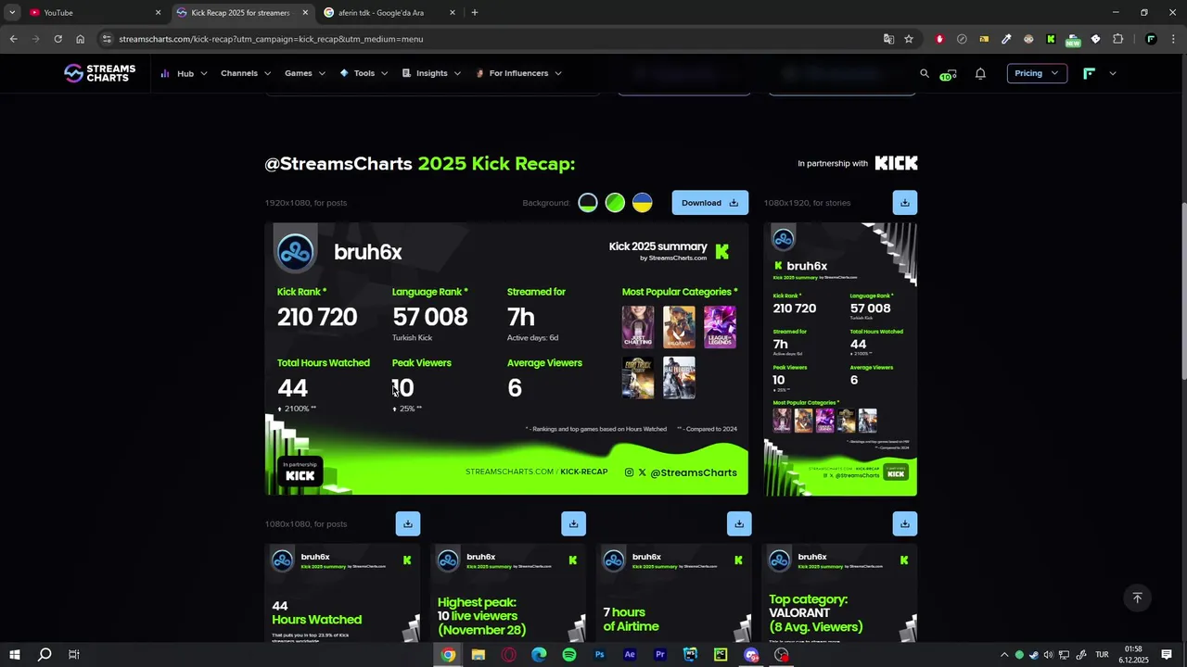The height and width of the screenshot is (667, 1187).
Task: Close the 'aferin tdk' Google tab
Action: [x=453, y=12]
